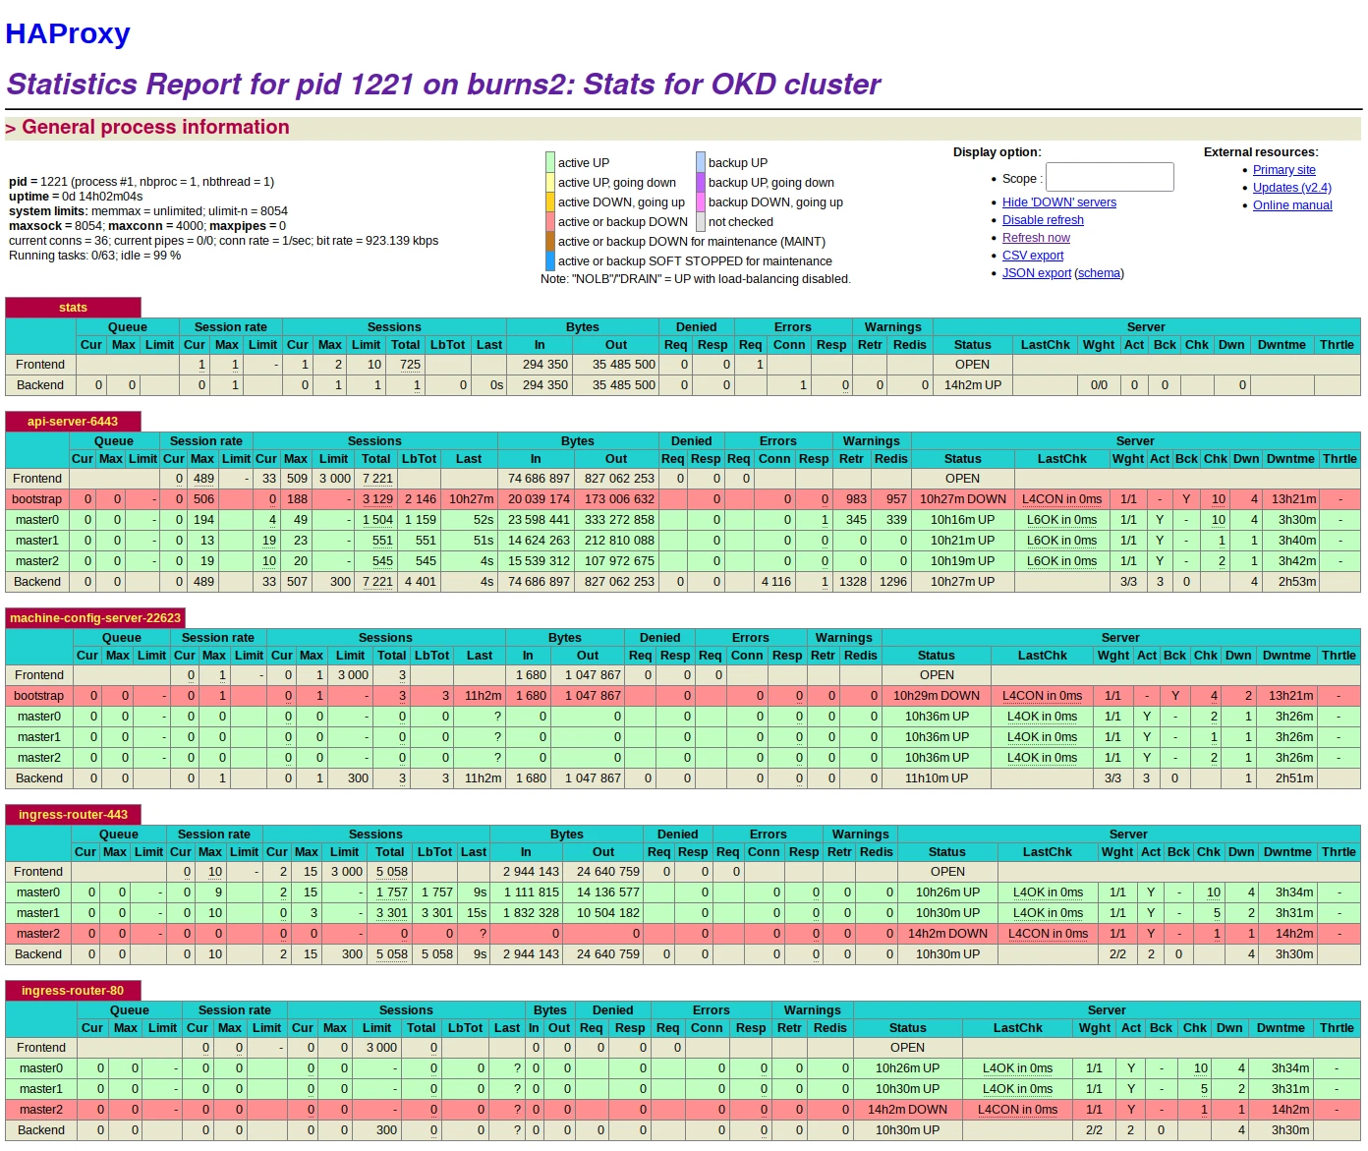
Task: Click 'active or backup DOWN' legend swatch
Action: 550,221
